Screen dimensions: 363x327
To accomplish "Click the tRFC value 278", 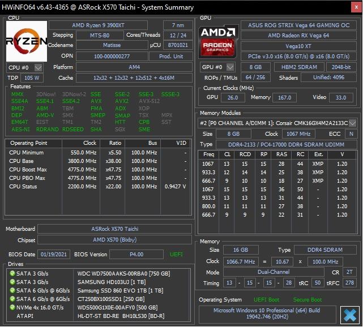I will [349, 283].
